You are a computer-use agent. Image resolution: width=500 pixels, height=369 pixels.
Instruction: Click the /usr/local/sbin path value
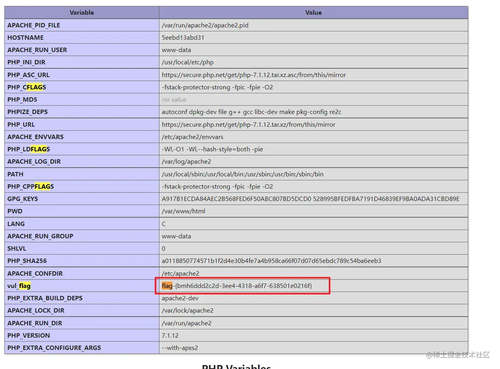click(x=242, y=174)
